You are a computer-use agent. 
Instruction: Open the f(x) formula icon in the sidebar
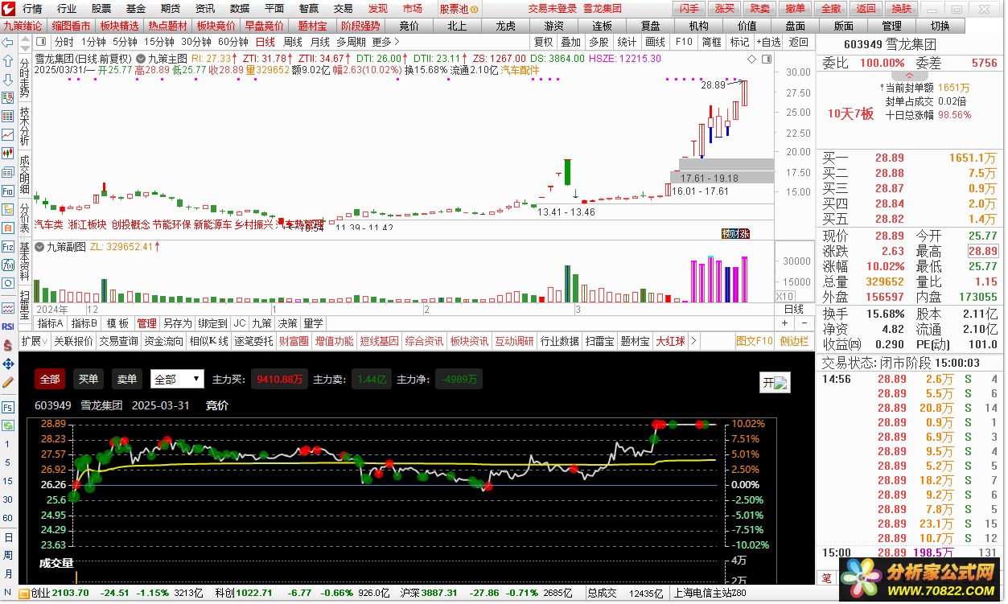pos(8,265)
